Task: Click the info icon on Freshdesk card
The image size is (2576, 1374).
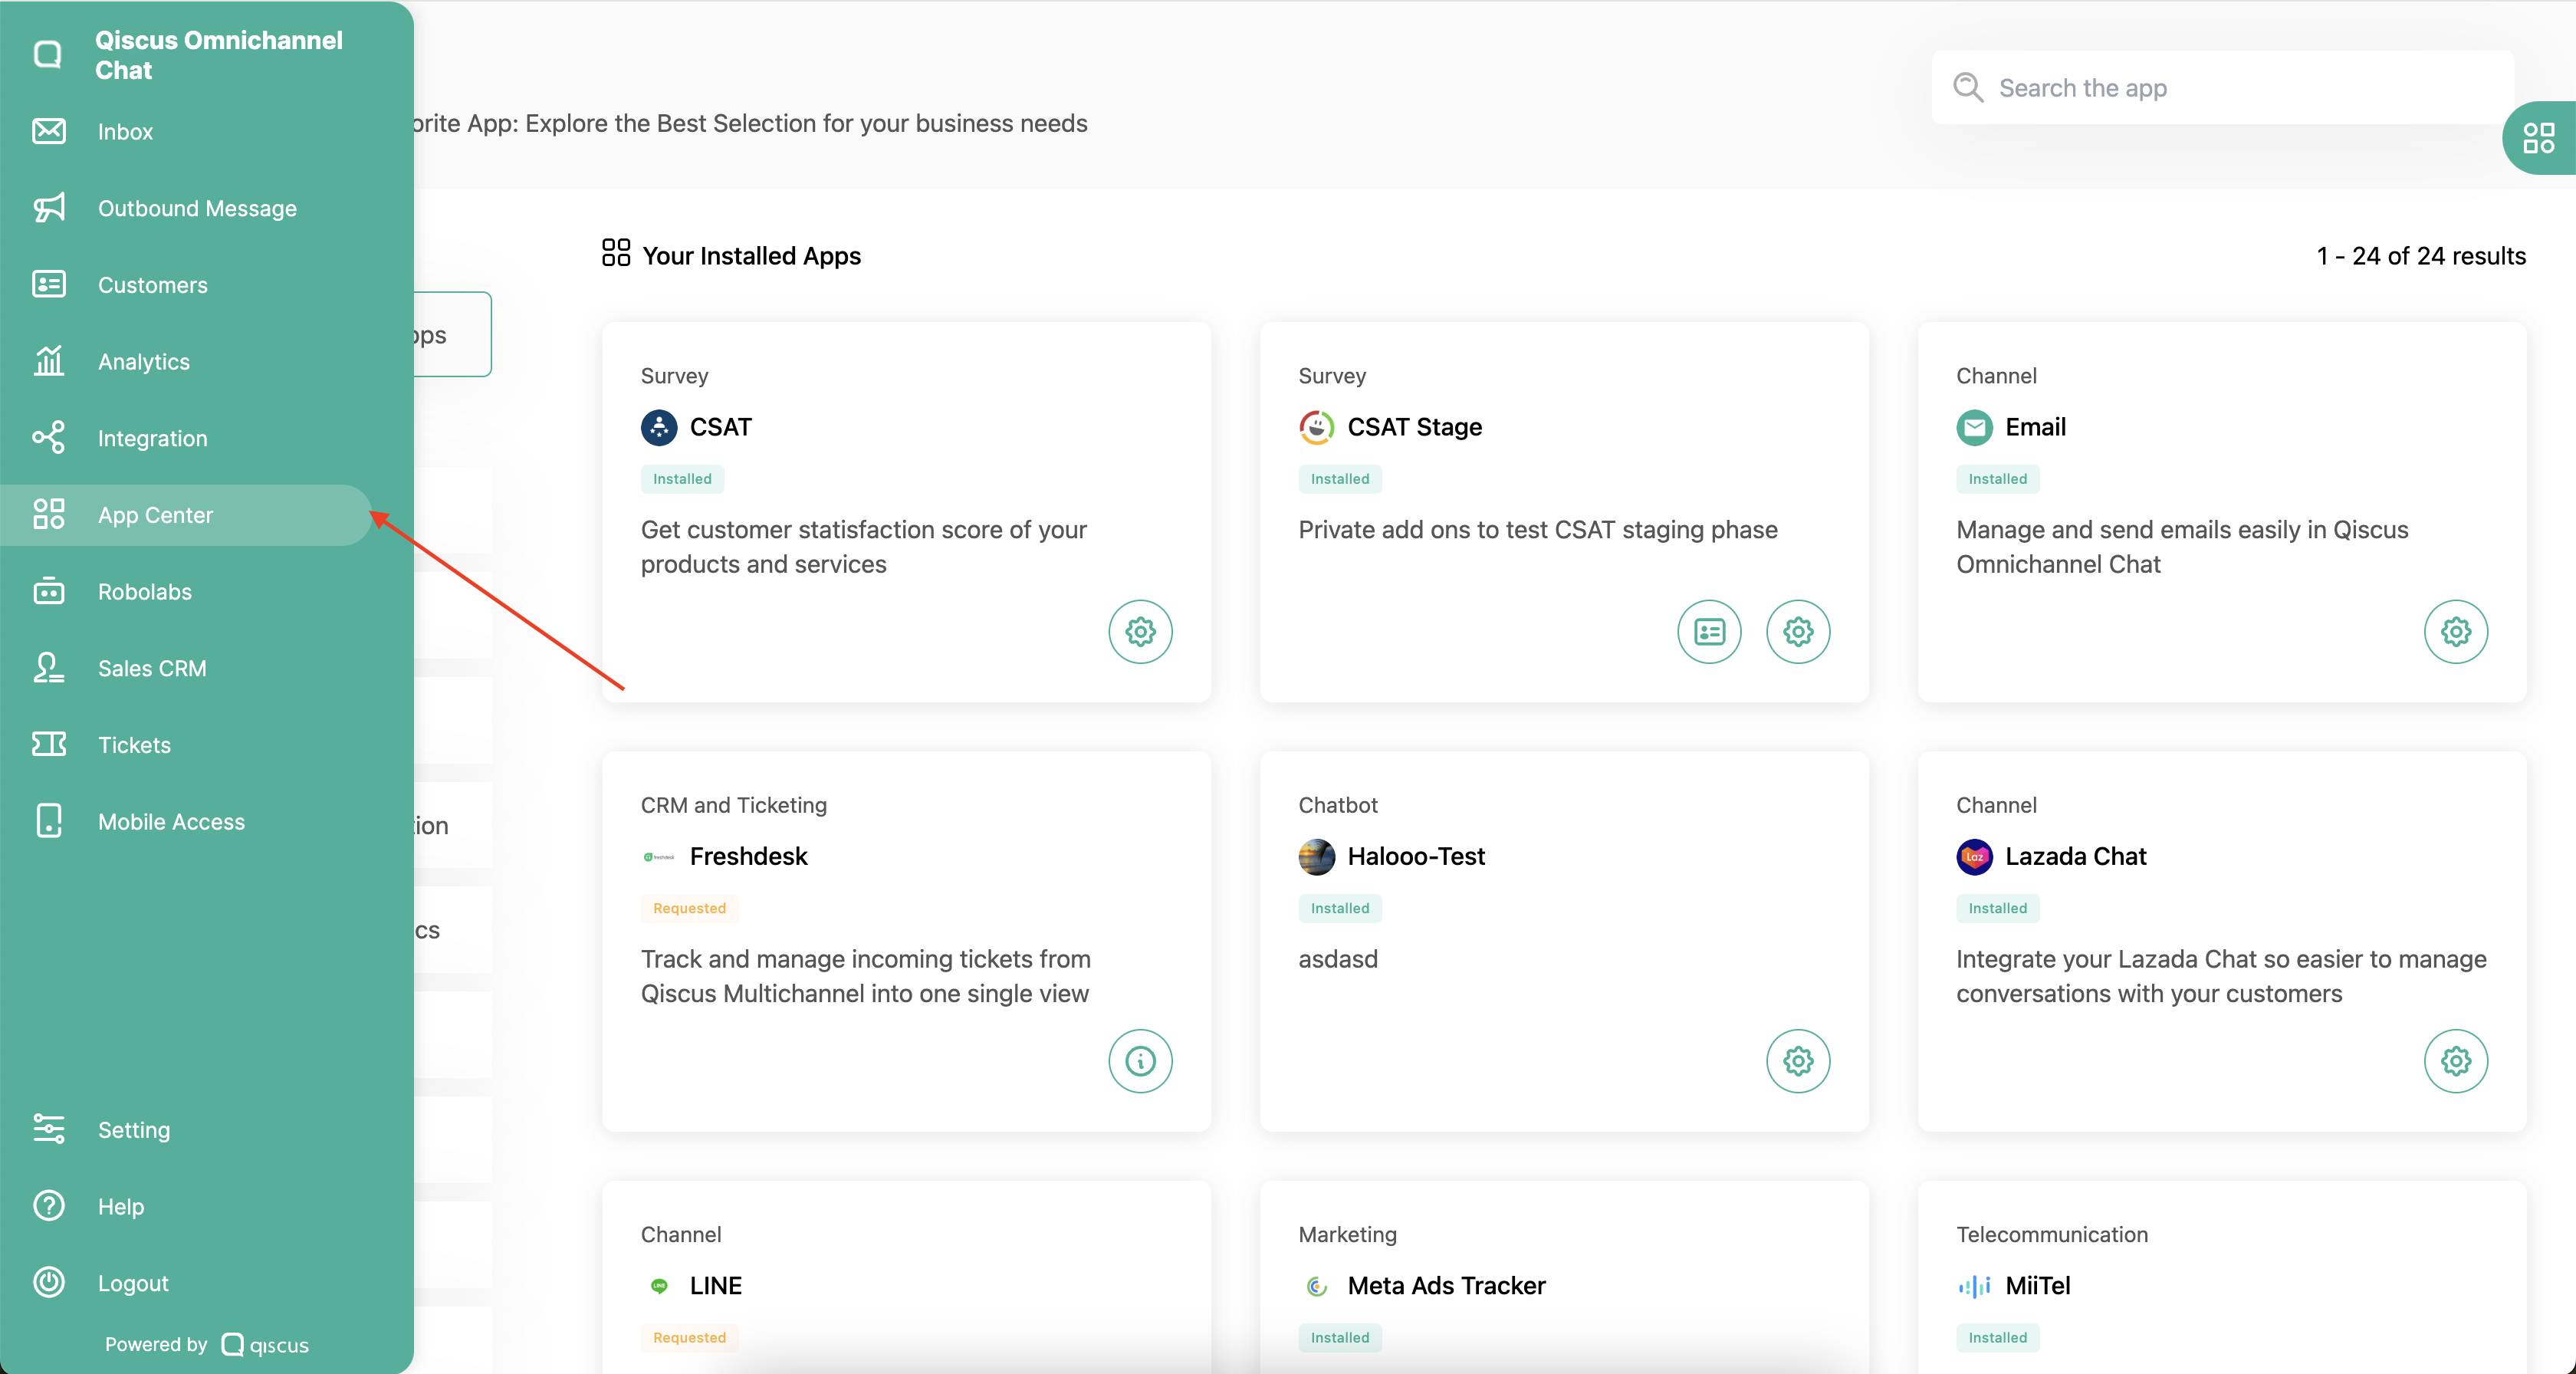Action: 1140,1061
